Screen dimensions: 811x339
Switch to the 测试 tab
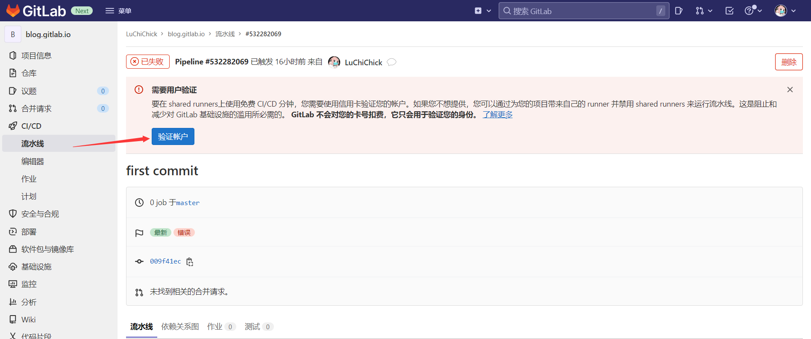259,327
